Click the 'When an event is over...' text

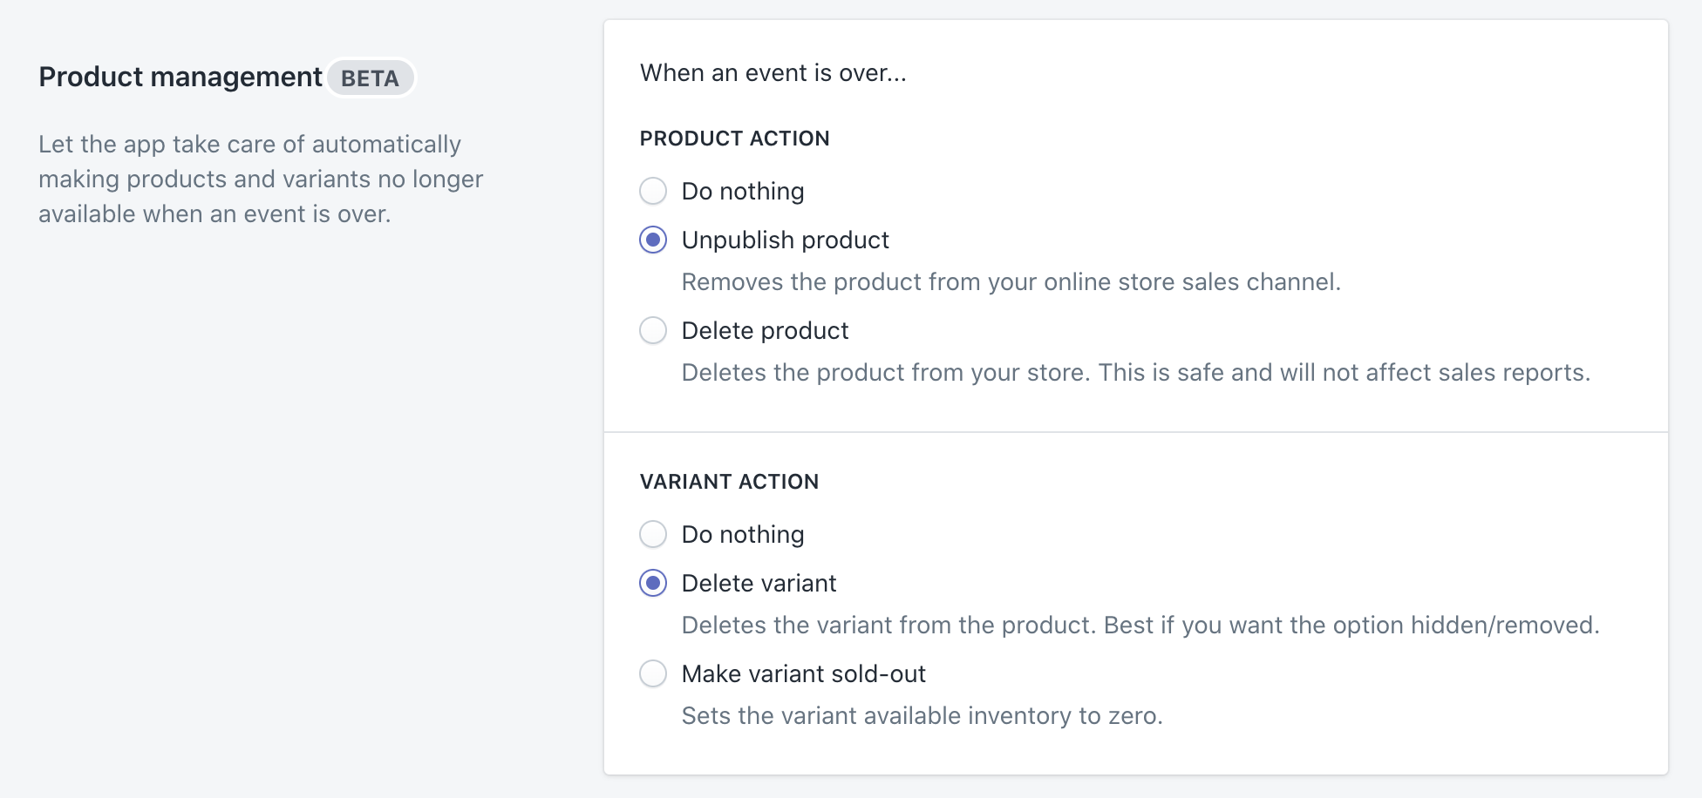click(x=773, y=73)
